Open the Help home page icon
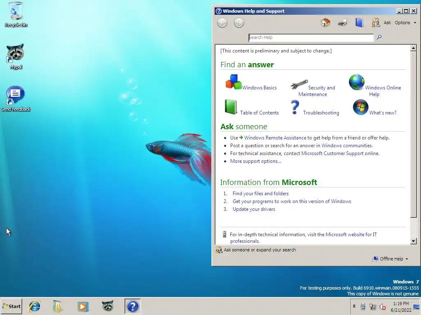 point(326,23)
